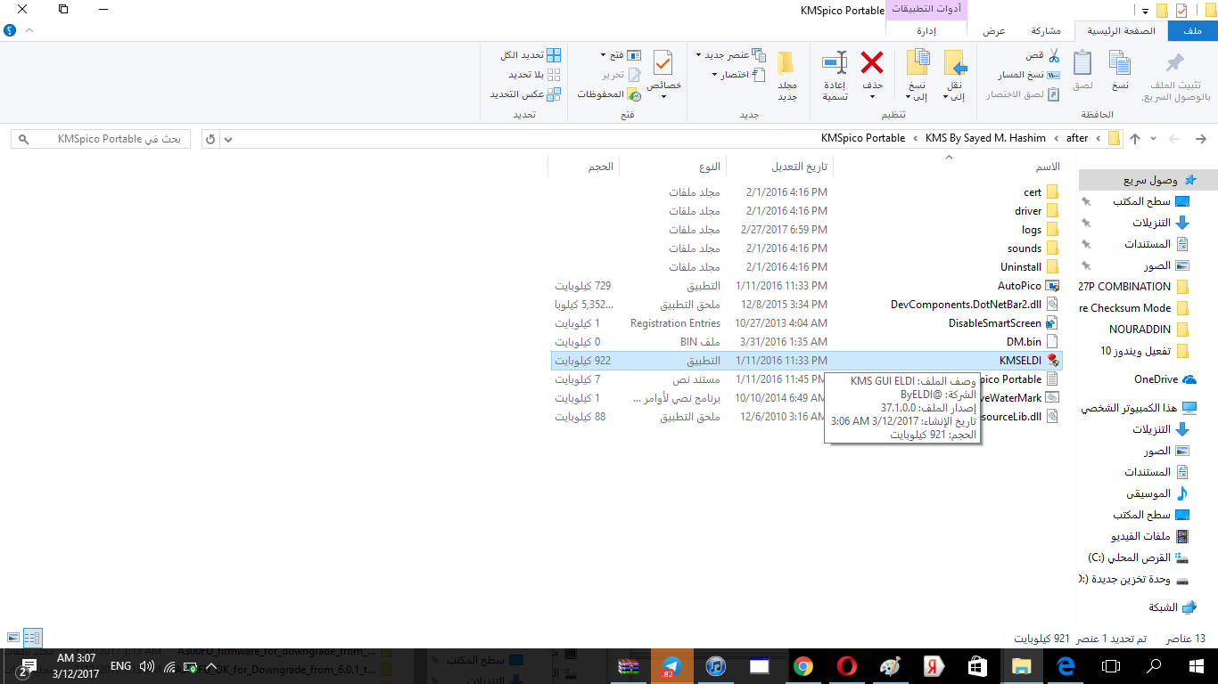The height and width of the screenshot is (684, 1218).
Task: Open Task View on the taskbar
Action: (1110, 666)
